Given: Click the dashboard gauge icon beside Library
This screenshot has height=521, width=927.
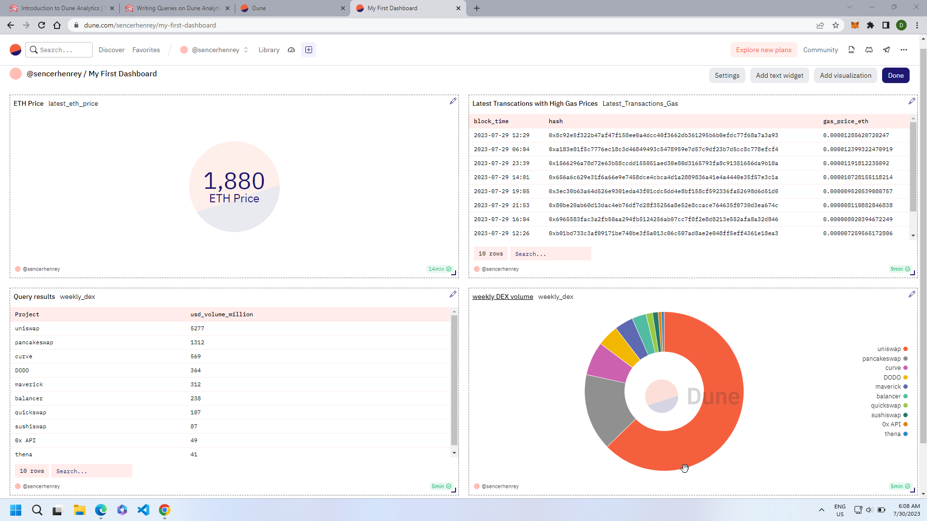Looking at the screenshot, I should pos(291,50).
